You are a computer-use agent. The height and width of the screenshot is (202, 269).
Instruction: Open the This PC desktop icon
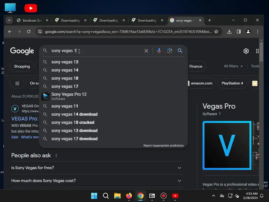[10, 8]
